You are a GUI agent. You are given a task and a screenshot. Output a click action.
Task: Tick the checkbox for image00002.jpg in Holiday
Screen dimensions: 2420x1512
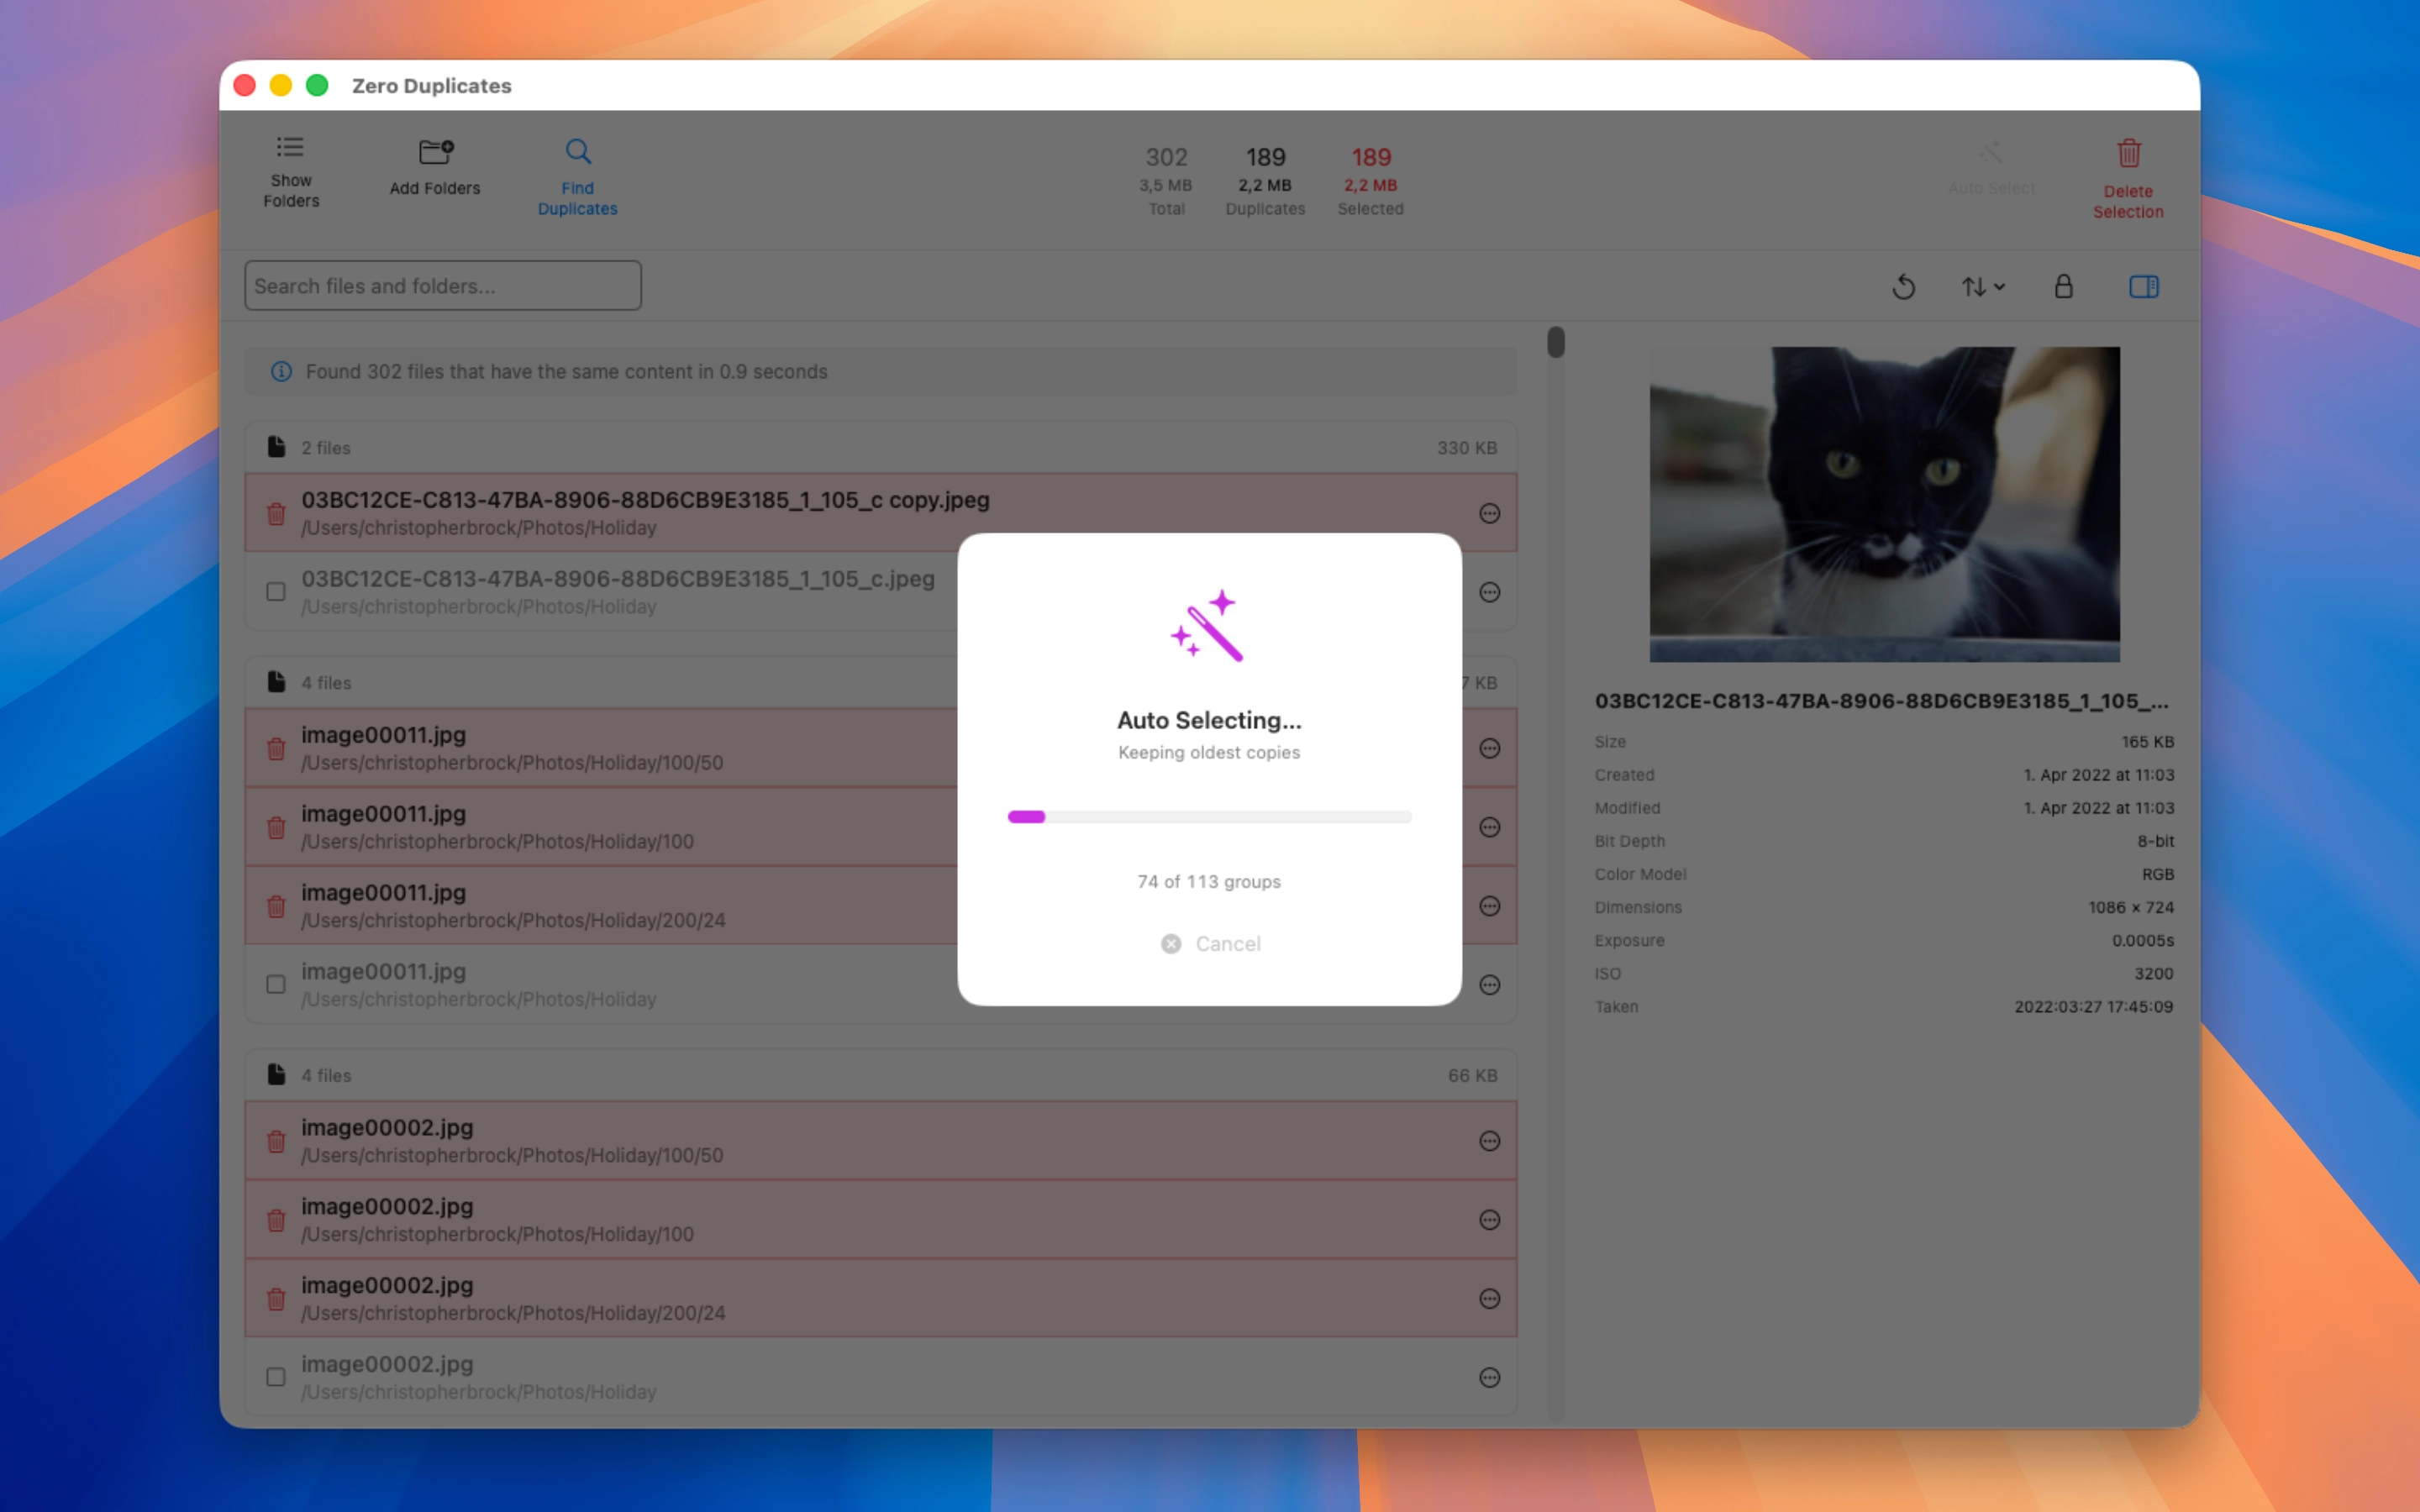click(276, 1377)
